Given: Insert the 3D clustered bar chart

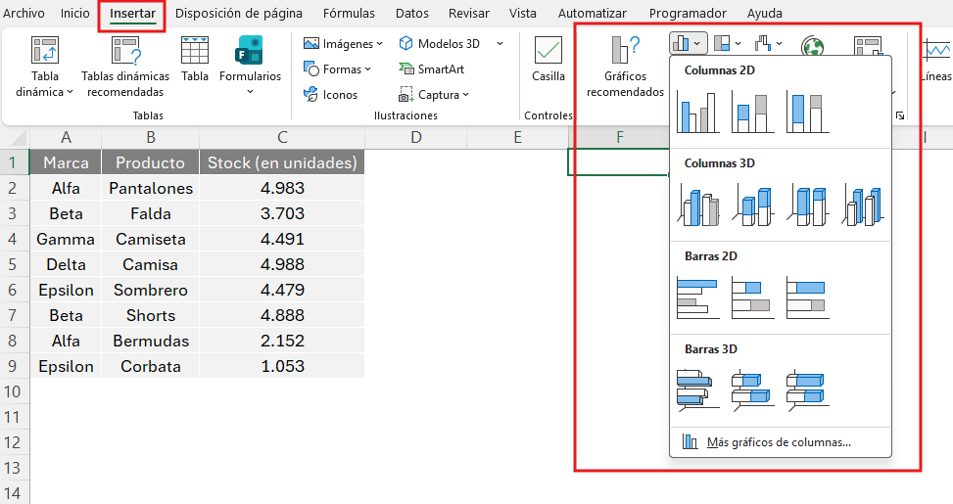Looking at the screenshot, I should click(697, 390).
